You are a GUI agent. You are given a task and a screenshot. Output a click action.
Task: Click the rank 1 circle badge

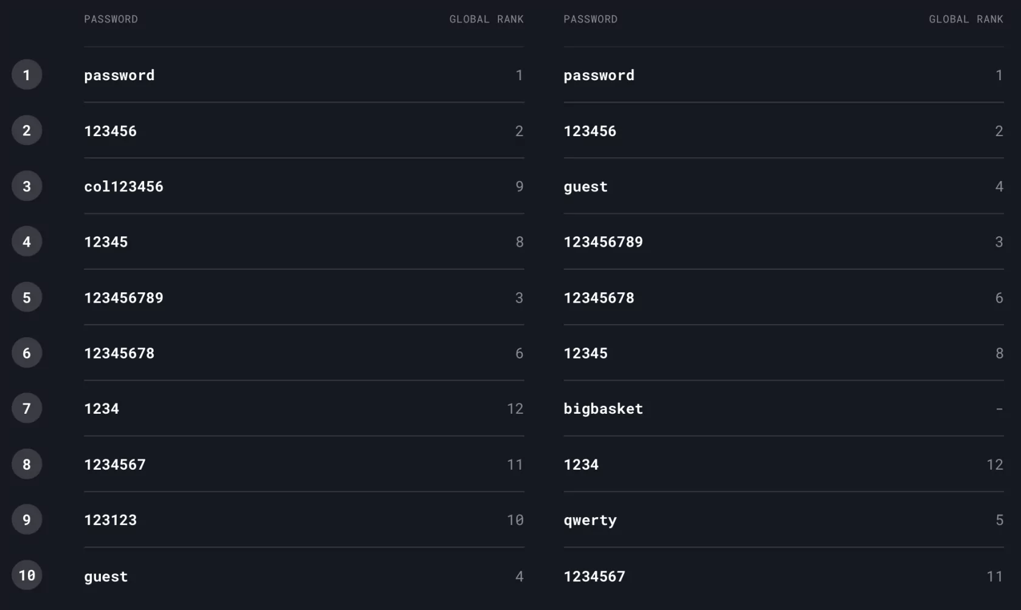(x=27, y=75)
